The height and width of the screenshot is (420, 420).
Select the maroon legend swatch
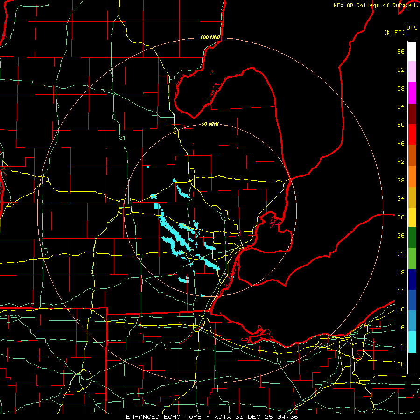[x=412, y=114]
